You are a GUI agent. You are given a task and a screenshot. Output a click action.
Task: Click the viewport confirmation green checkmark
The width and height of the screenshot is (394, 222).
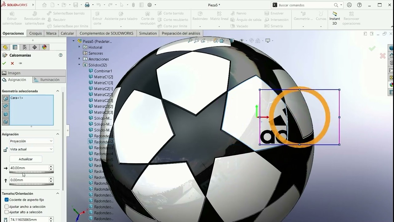[x=372, y=48]
